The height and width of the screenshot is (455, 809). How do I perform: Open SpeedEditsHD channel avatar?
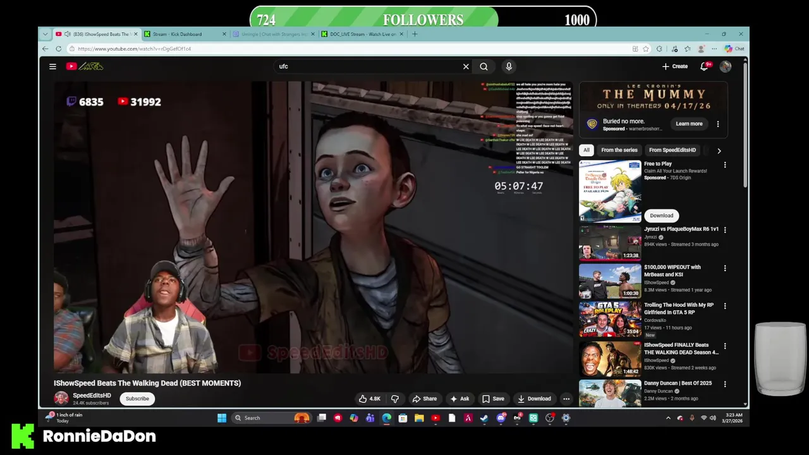61,398
